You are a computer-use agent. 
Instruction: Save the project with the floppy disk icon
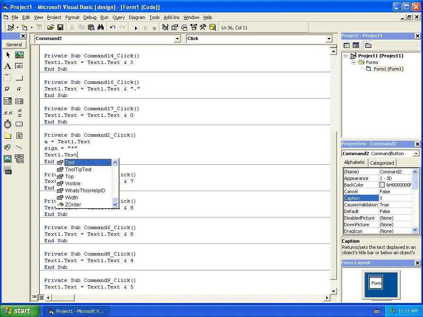(60, 27)
